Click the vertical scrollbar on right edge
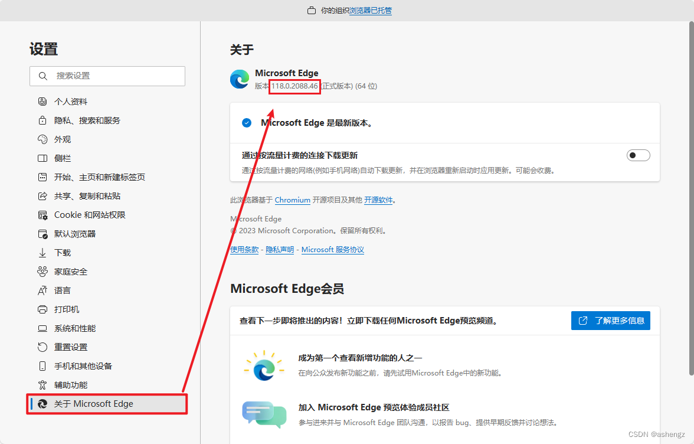694x444 pixels. [691, 198]
